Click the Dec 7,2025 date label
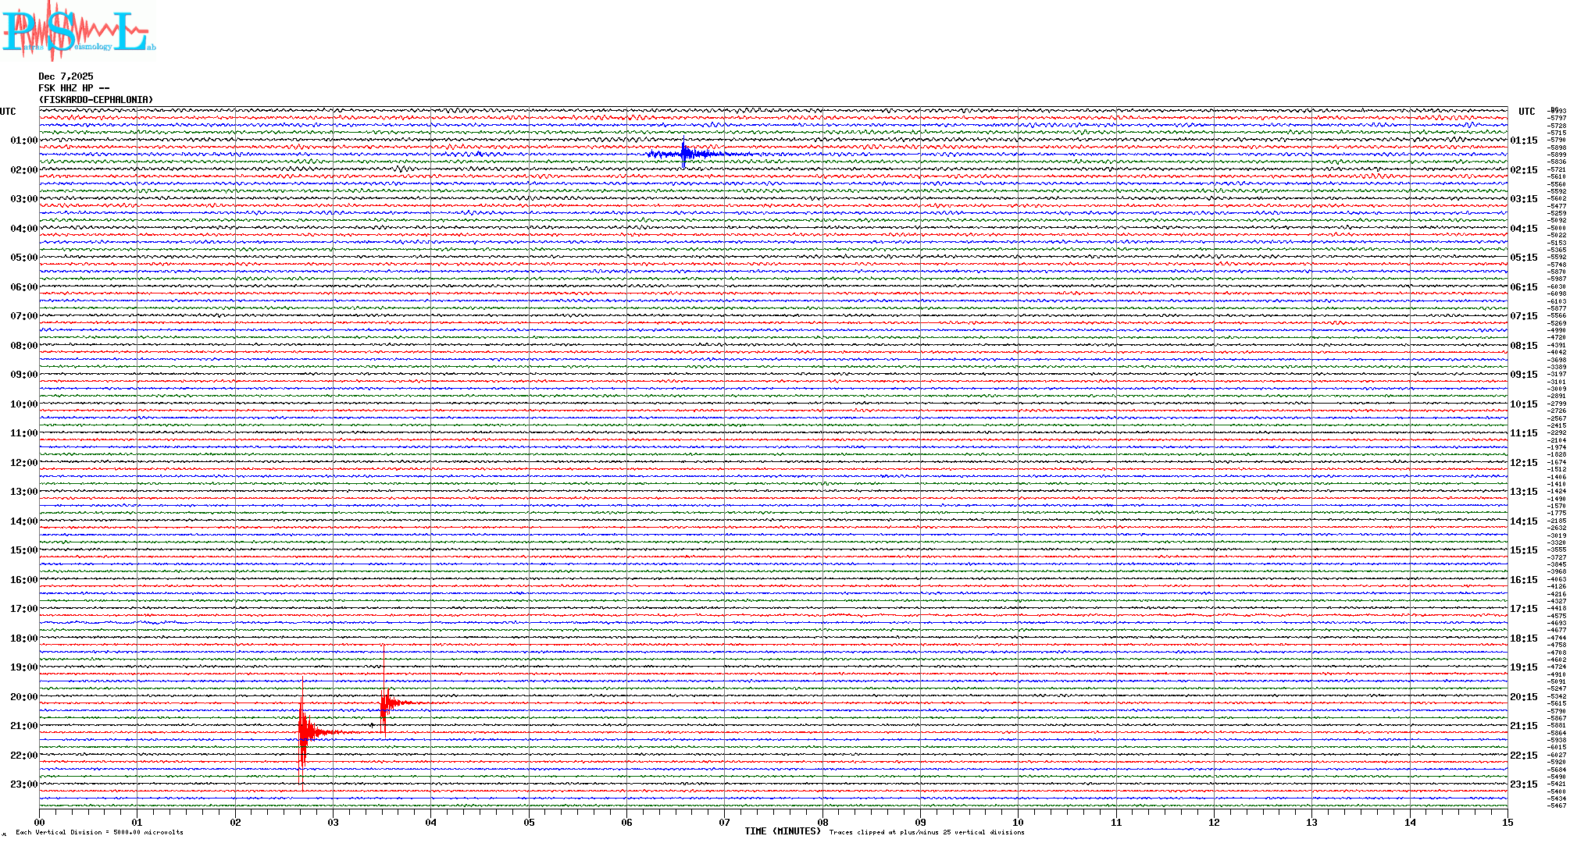 tap(66, 76)
